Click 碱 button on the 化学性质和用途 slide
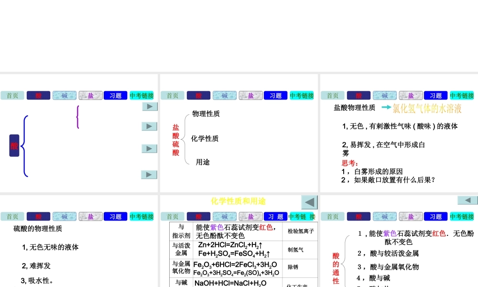The height and width of the screenshot is (287, 478). coord(225,217)
